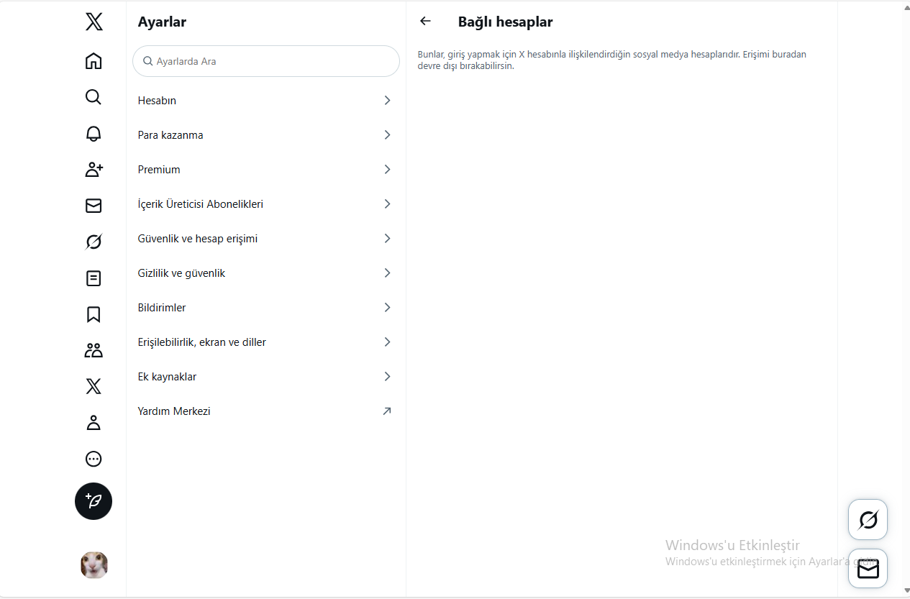
Task: Open the Notifications bell icon
Action: pyautogui.click(x=94, y=134)
